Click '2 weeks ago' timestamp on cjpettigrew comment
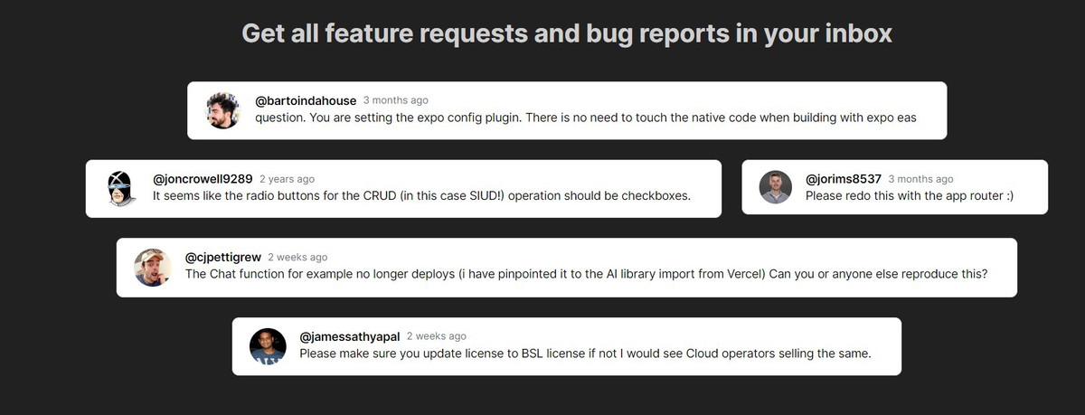Viewport: 1085px width, 415px height. coord(297,258)
